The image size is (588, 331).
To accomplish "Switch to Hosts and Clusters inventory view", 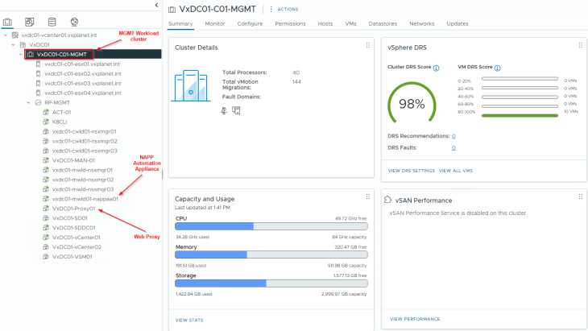I will (x=8, y=22).
